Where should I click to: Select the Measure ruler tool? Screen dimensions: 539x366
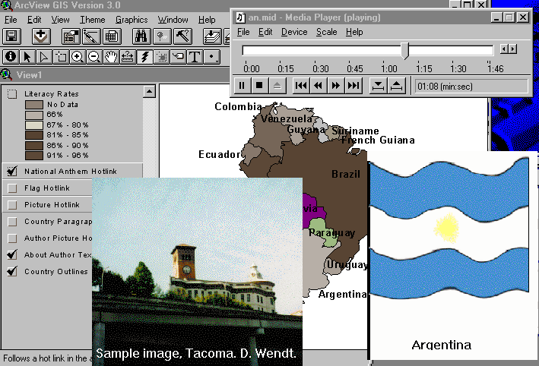(128, 57)
